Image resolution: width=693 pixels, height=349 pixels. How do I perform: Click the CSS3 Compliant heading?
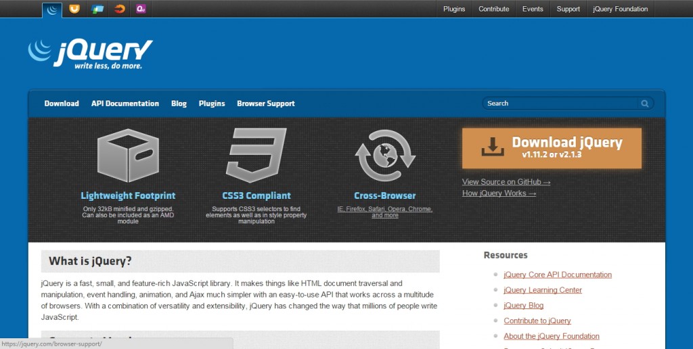(256, 195)
